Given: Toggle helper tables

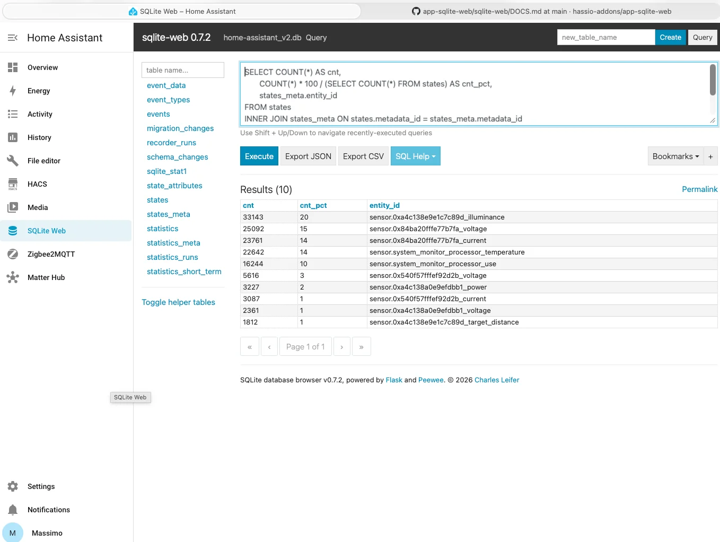Looking at the screenshot, I should [178, 302].
